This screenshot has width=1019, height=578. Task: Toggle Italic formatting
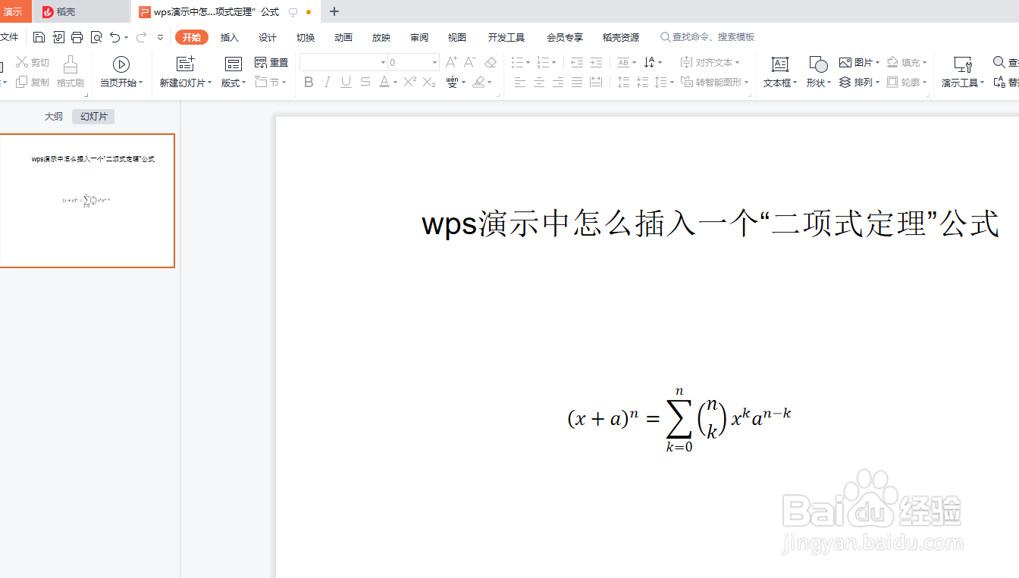328,82
